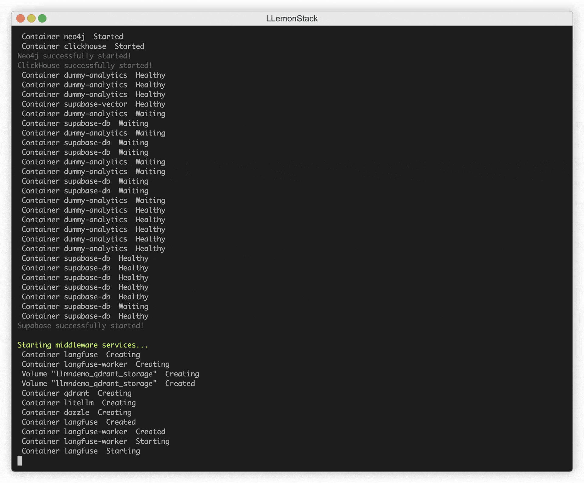Select the 'Container langfuse Starting' line
Viewport: 584px width, 483px height.
[x=81, y=451]
